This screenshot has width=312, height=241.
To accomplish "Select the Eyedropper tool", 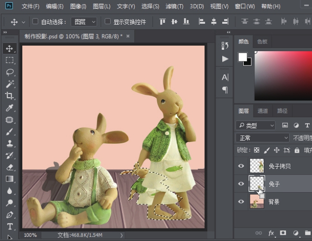I will 9,108.
